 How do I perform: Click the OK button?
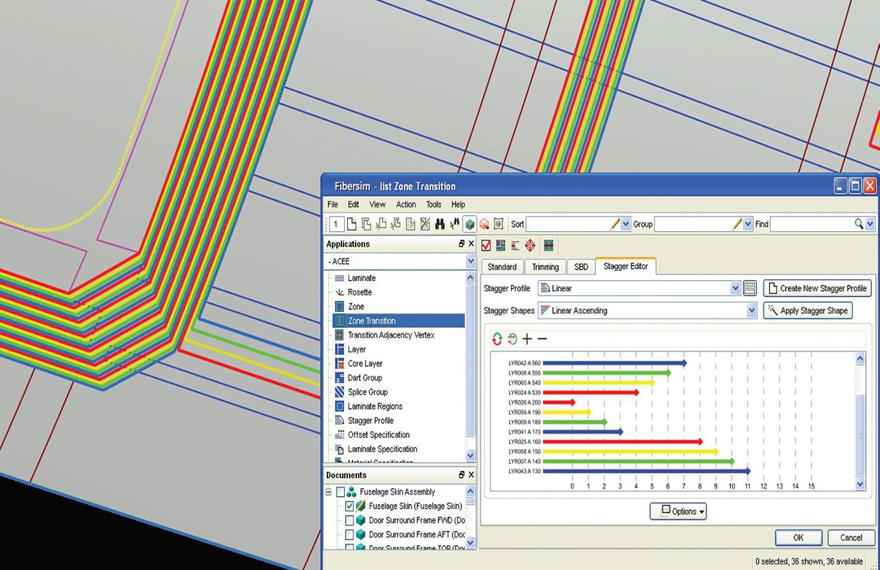click(798, 538)
